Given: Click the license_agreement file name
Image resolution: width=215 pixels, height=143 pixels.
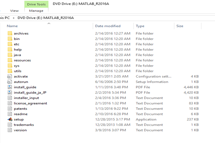Looking at the screenshot, I should coord(30,103).
